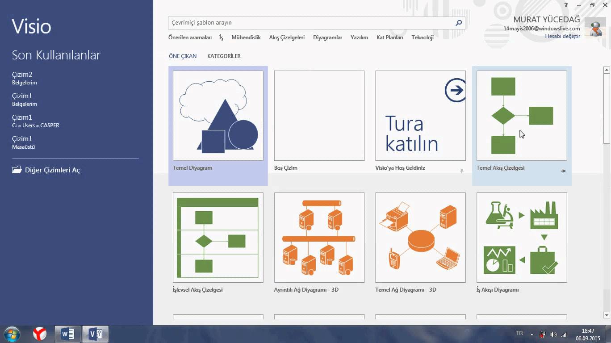The image size is (611, 343).
Task: Select the Temel Diyagram template
Action: pos(218,125)
